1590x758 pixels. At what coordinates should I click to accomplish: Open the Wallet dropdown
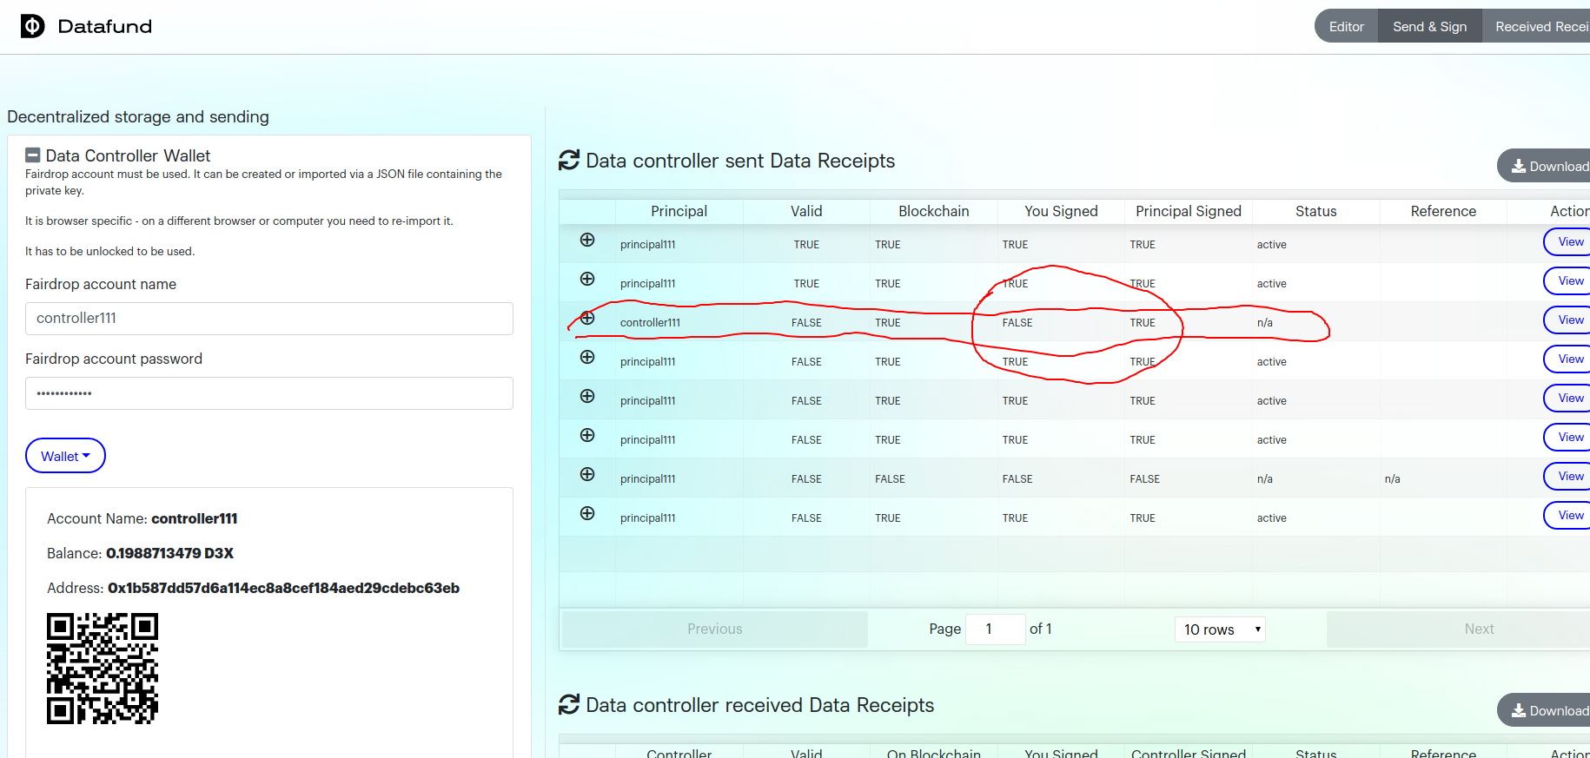tap(65, 456)
